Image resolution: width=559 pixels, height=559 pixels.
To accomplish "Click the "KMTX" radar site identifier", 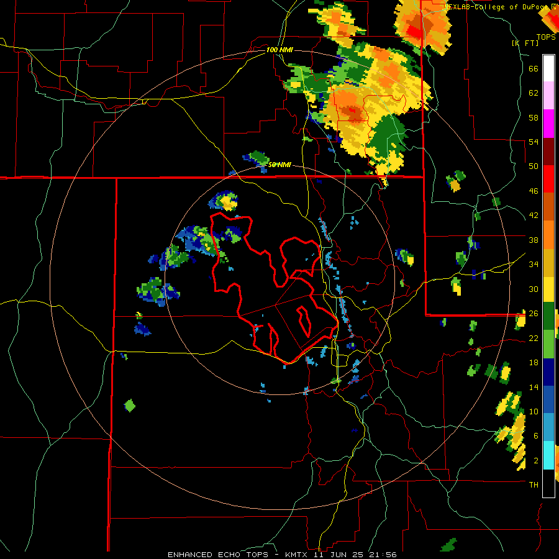I will pyautogui.click(x=296, y=555).
